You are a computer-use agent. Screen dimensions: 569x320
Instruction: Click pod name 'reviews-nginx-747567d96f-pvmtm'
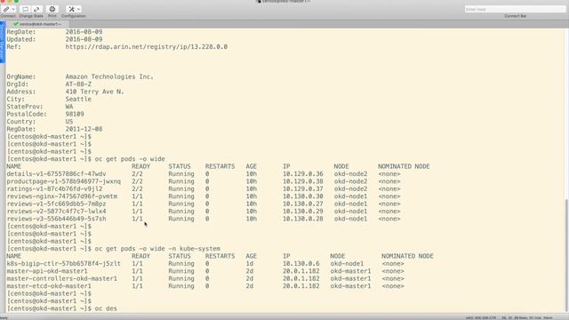coord(61,196)
